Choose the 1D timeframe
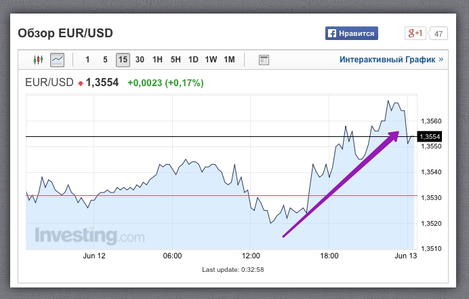This screenshot has width=469, height=299. pos(193,60)
